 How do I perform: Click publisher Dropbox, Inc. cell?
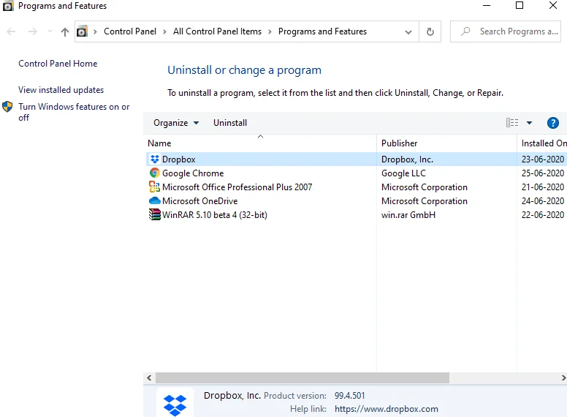pyautogui.click(x=407, y=159)
